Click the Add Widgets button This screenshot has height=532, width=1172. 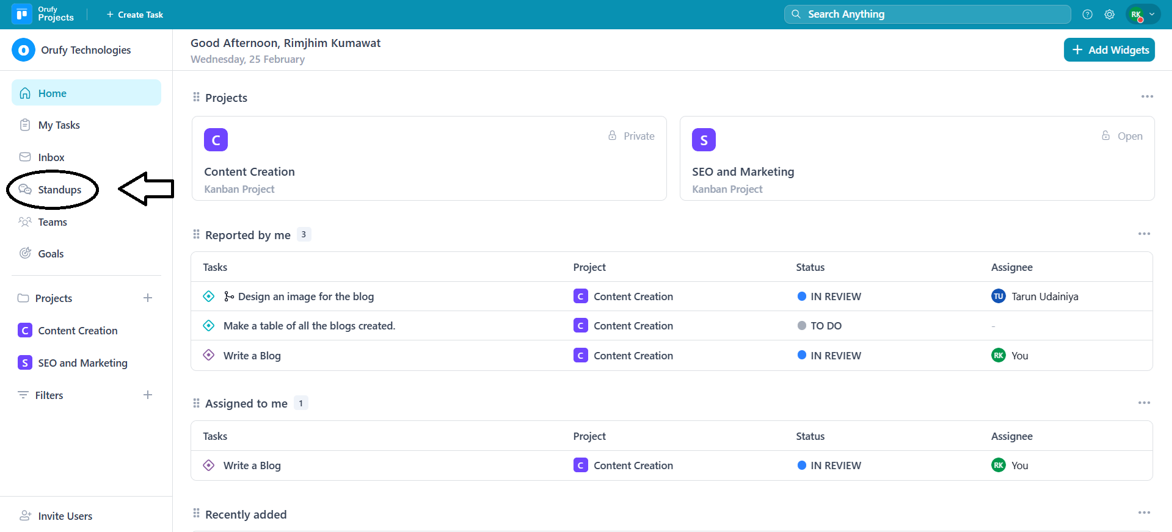[x=1109, y=50]
